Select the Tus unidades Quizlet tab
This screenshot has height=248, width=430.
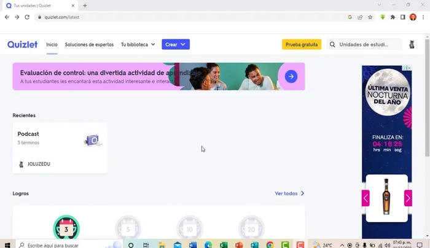tap(41, 6)
